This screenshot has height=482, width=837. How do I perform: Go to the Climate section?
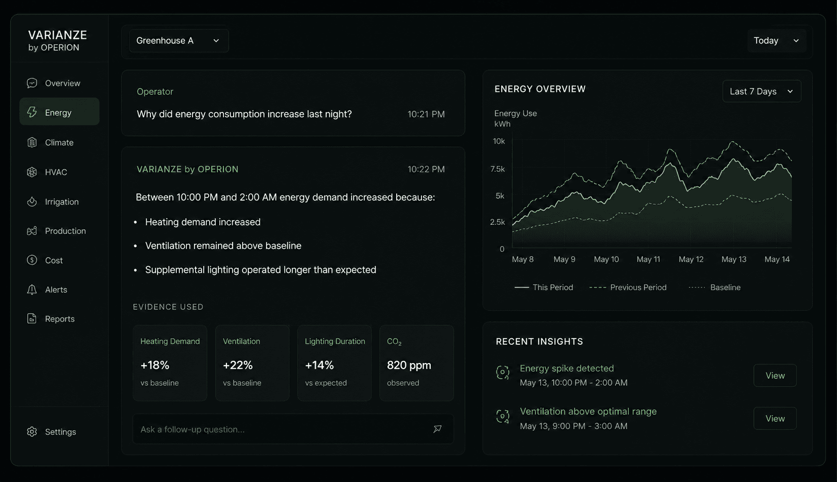click(59, 142)
